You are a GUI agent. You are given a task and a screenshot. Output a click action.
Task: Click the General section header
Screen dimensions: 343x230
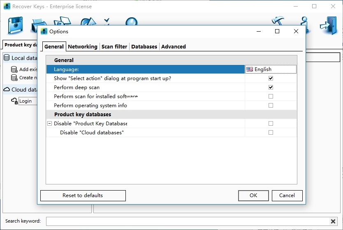171,60
